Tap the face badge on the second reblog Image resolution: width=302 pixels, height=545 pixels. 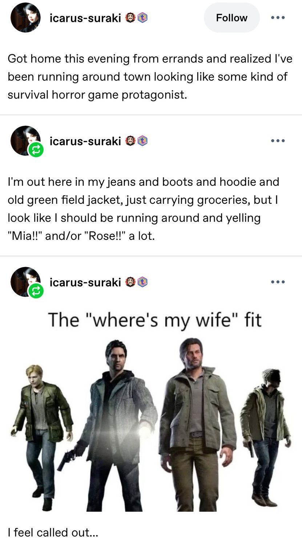point(131,141)
